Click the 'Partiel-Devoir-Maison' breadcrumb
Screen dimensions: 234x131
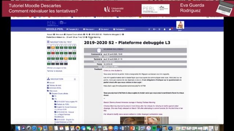[66, 37]
